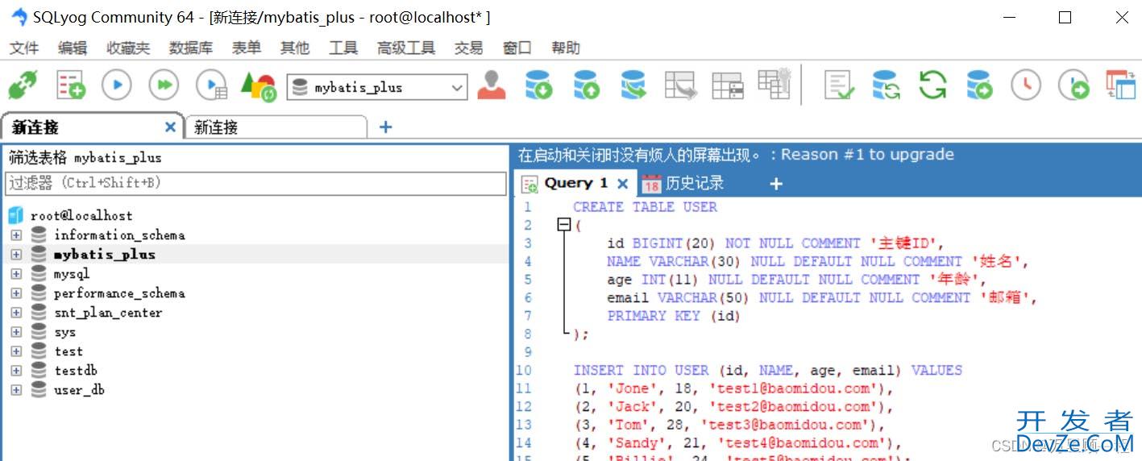Open the 数据库 menu
The width and height of the screenshot is (1142, 461).
coord(191,48)
